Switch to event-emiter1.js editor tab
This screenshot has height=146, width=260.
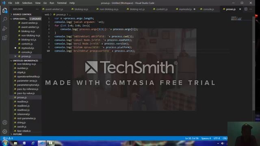pyautogui.click(x=54, y=9)
